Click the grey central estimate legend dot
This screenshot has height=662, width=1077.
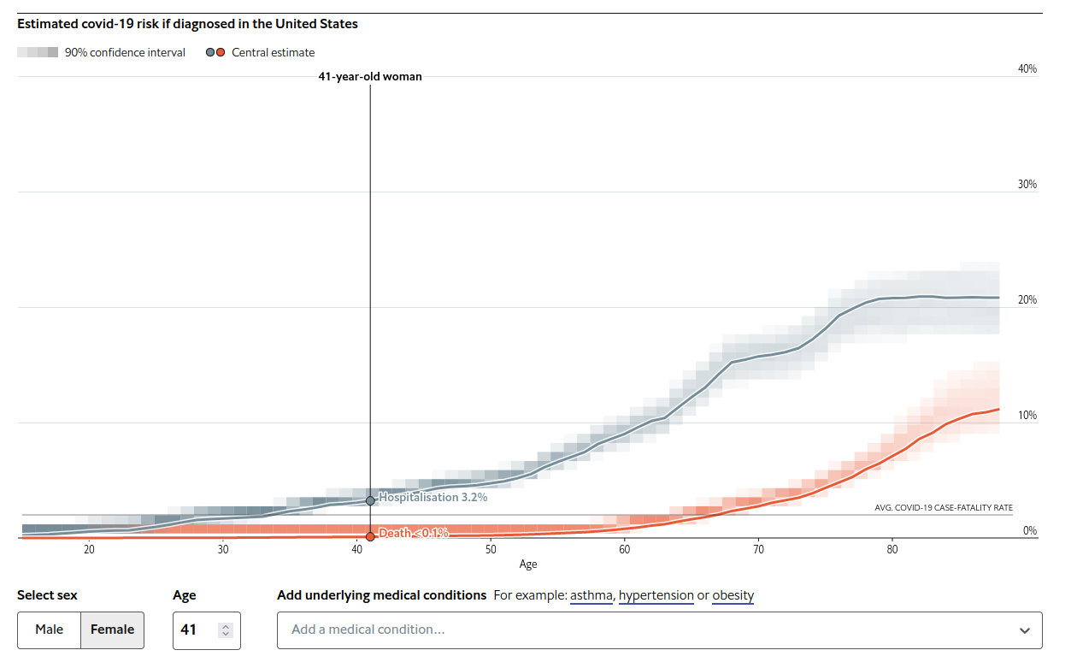pos(210,53)
